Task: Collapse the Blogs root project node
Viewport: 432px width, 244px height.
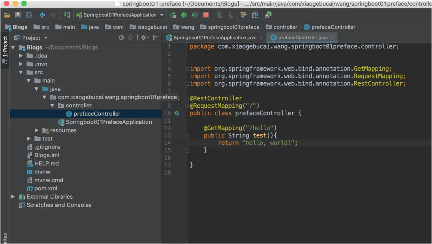Action: [13, 47]
